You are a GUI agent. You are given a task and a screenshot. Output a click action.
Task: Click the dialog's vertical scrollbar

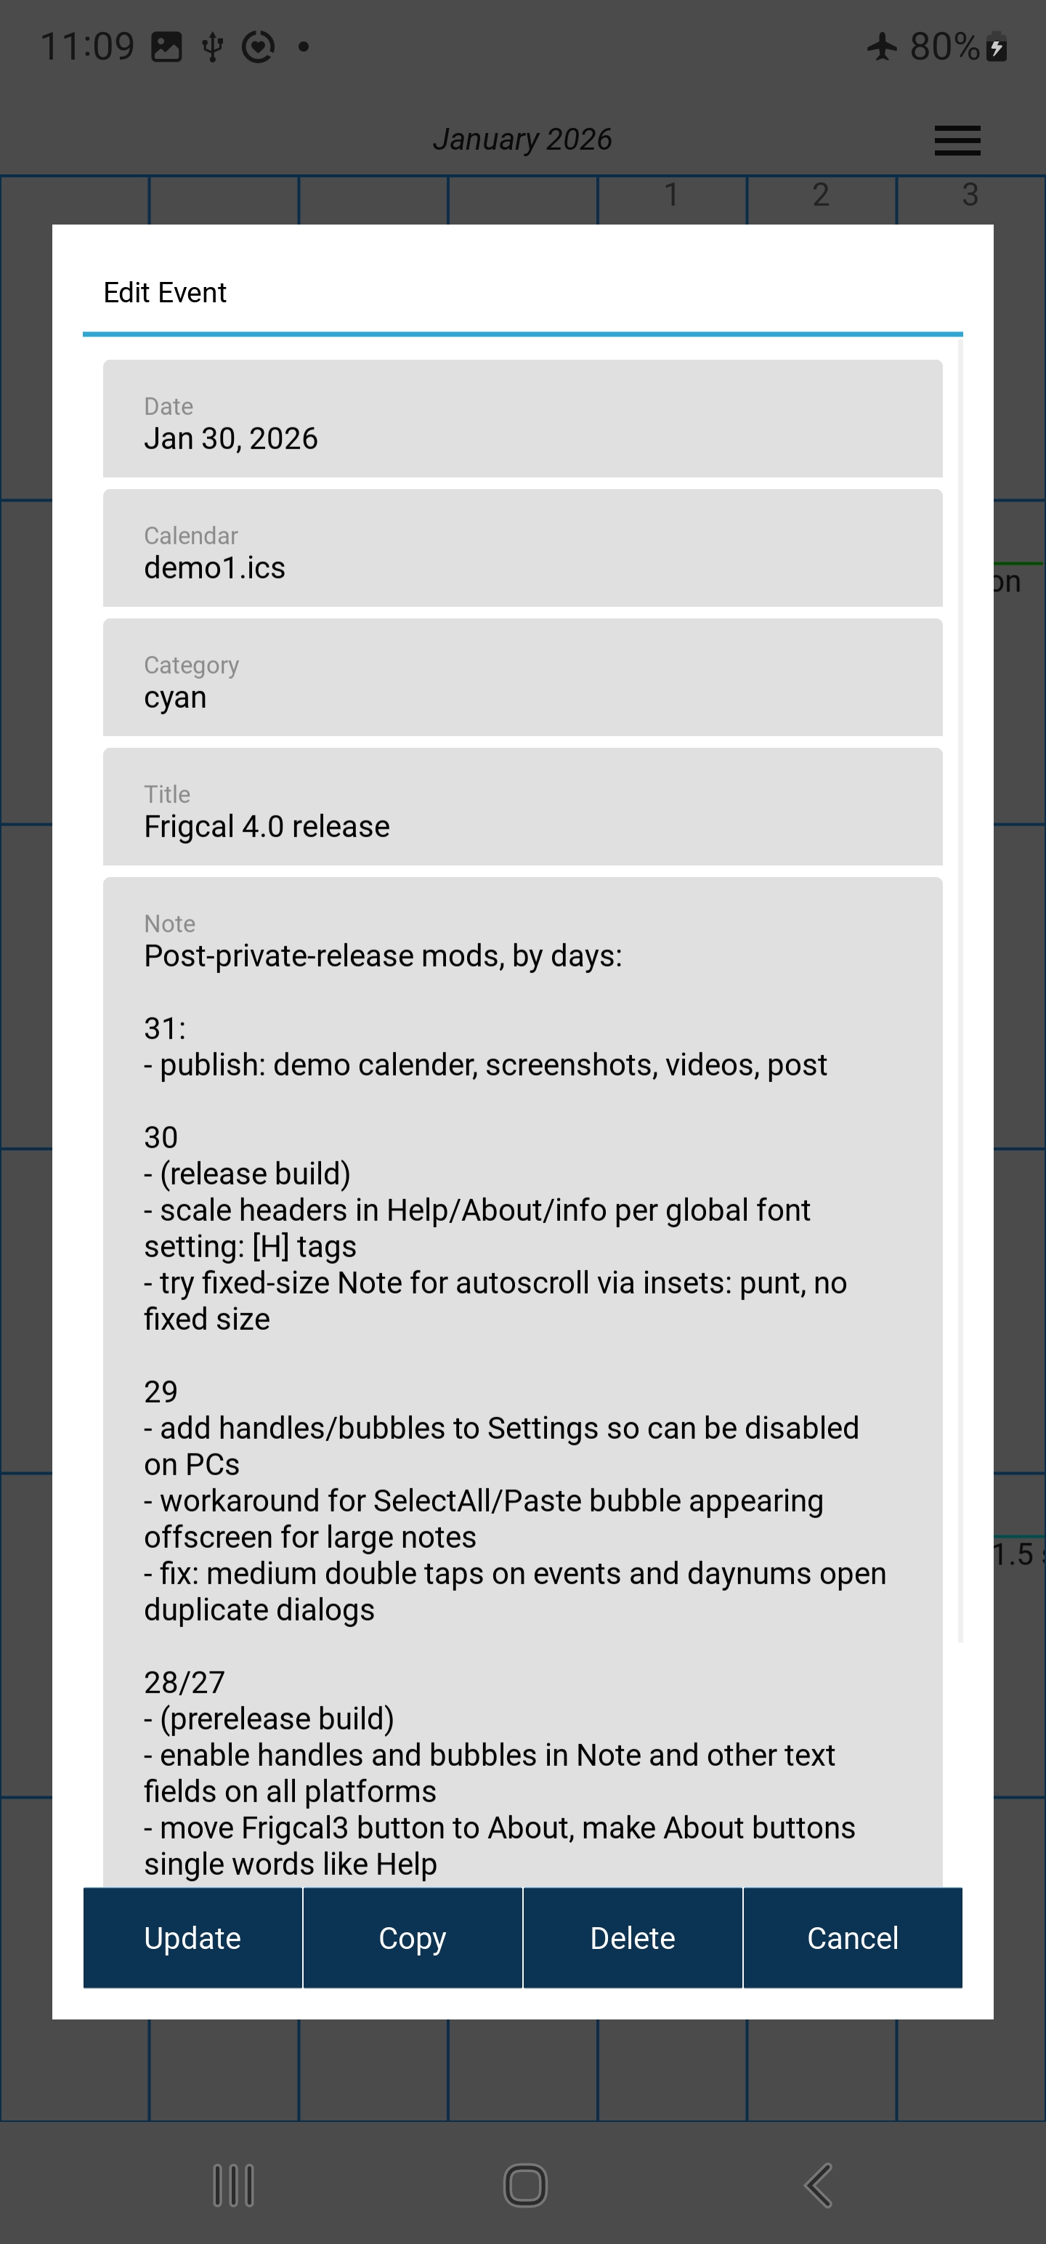click(960, 990)
